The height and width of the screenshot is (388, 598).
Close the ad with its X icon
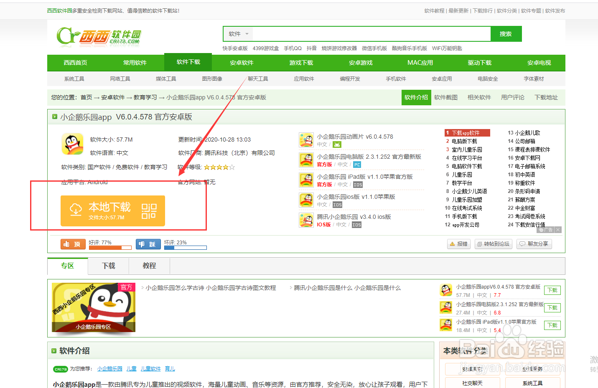click(x=558, y=230)
